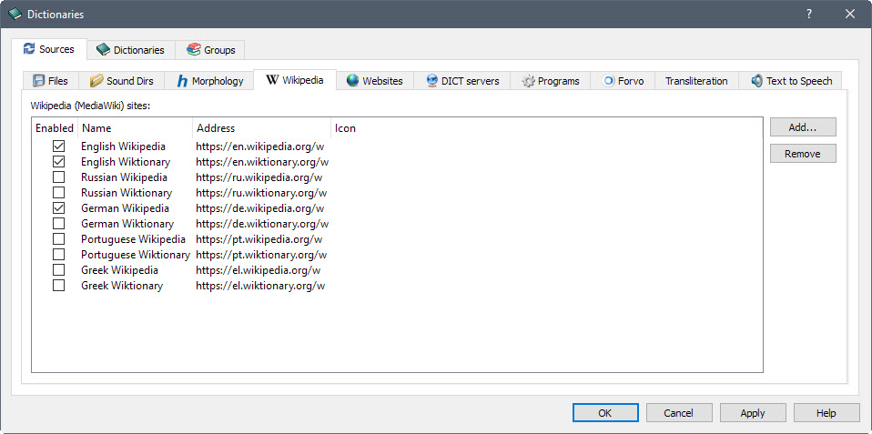
Task: Open the Dictionaries tab
Action: click(131, 49)
